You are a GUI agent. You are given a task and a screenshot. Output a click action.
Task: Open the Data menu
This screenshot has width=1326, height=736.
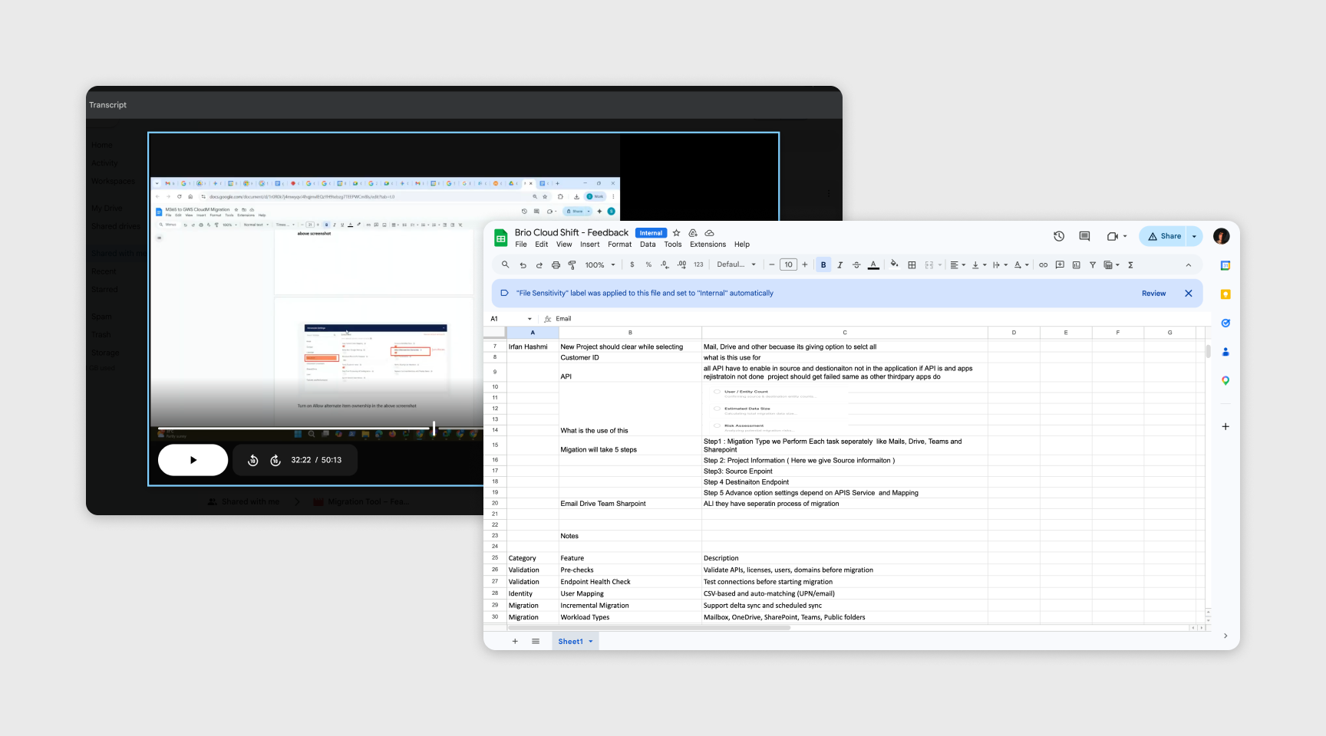pyautogui.click(x=648, y=245)
